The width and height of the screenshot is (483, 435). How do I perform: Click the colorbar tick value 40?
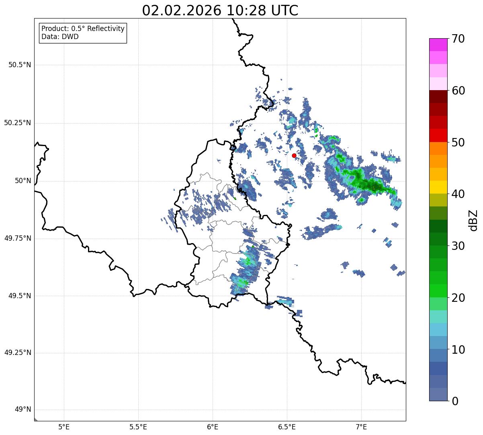(458, 194)
